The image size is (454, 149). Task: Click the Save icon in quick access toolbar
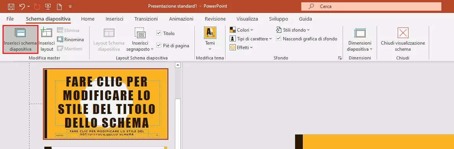pos(11,6)
